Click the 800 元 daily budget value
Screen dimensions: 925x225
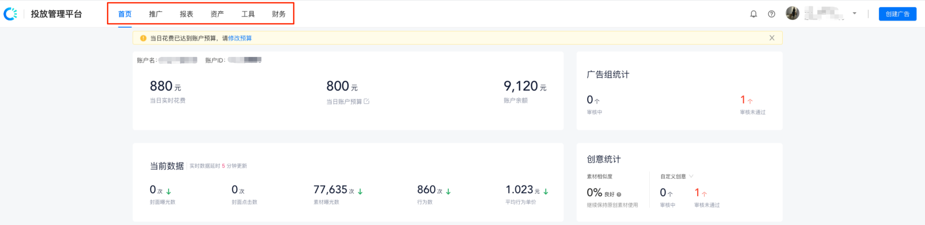[x=342, y=86]
